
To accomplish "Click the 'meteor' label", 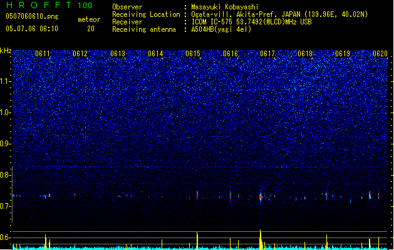I will click(89, 19).
